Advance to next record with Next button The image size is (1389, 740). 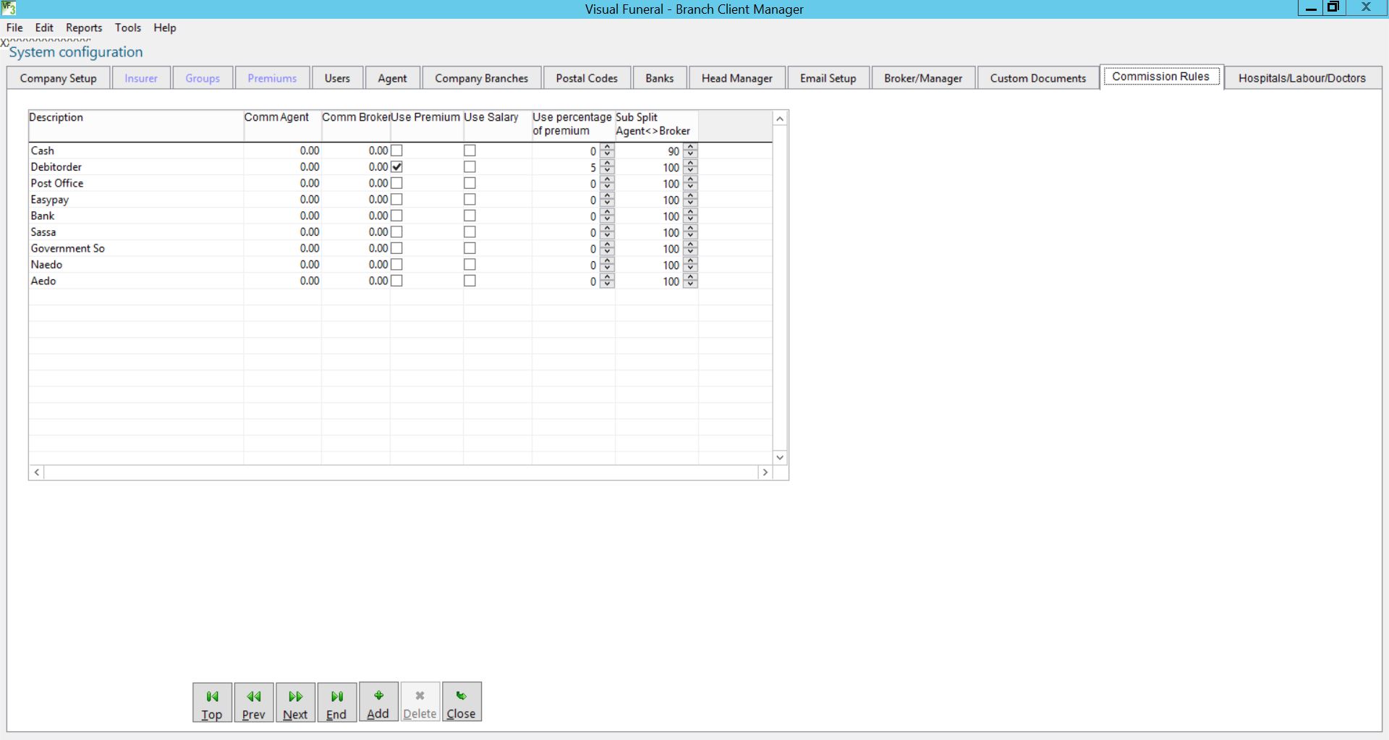[x=295, y=702]
